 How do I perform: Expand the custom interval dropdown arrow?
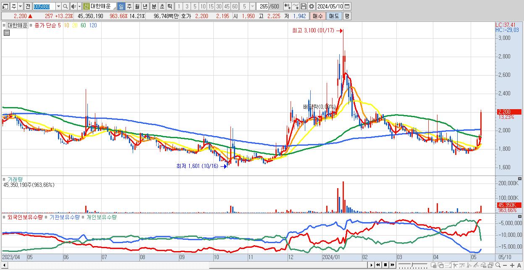tap(252, 6)
